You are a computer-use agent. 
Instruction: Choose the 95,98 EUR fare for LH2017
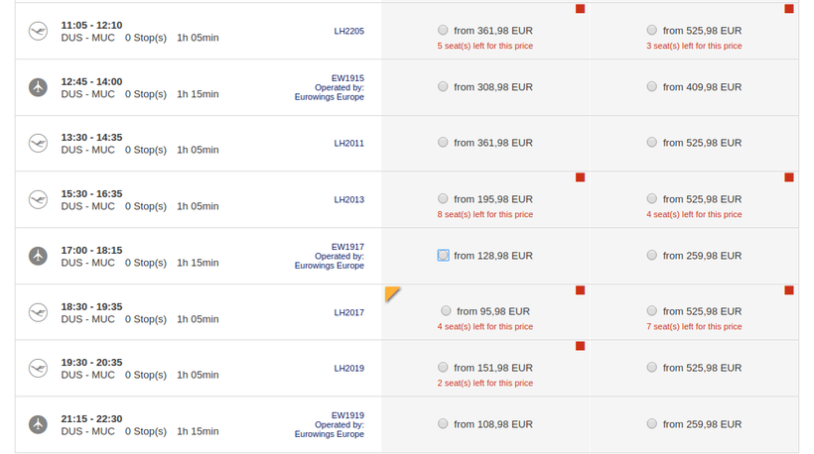point(446,311)
